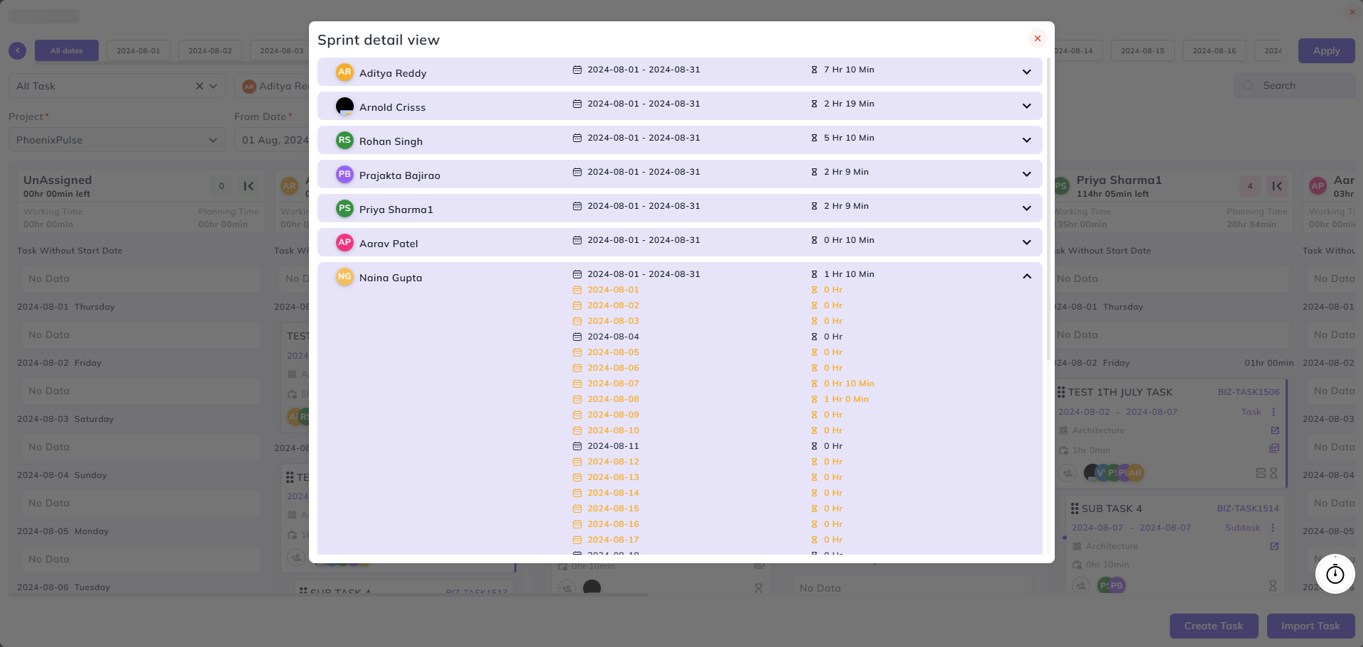The width and height of the screenshot is (1363, 647).
Task: Click hourglass icon beside 0 Hr 10 Min orange
Action: (x=814, y=384)
